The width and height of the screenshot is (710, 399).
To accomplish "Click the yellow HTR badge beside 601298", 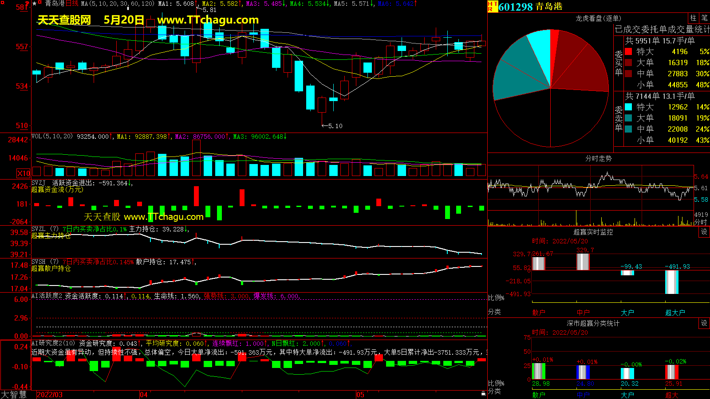I will (492, 6).
